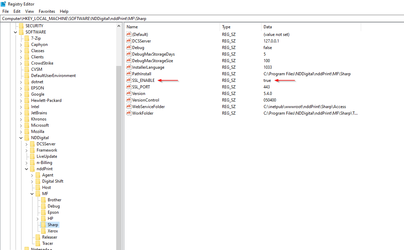Collapse the SOFTWARE registry hive
Viewport: 404px width, 250px height.
(x=16, y=32)
